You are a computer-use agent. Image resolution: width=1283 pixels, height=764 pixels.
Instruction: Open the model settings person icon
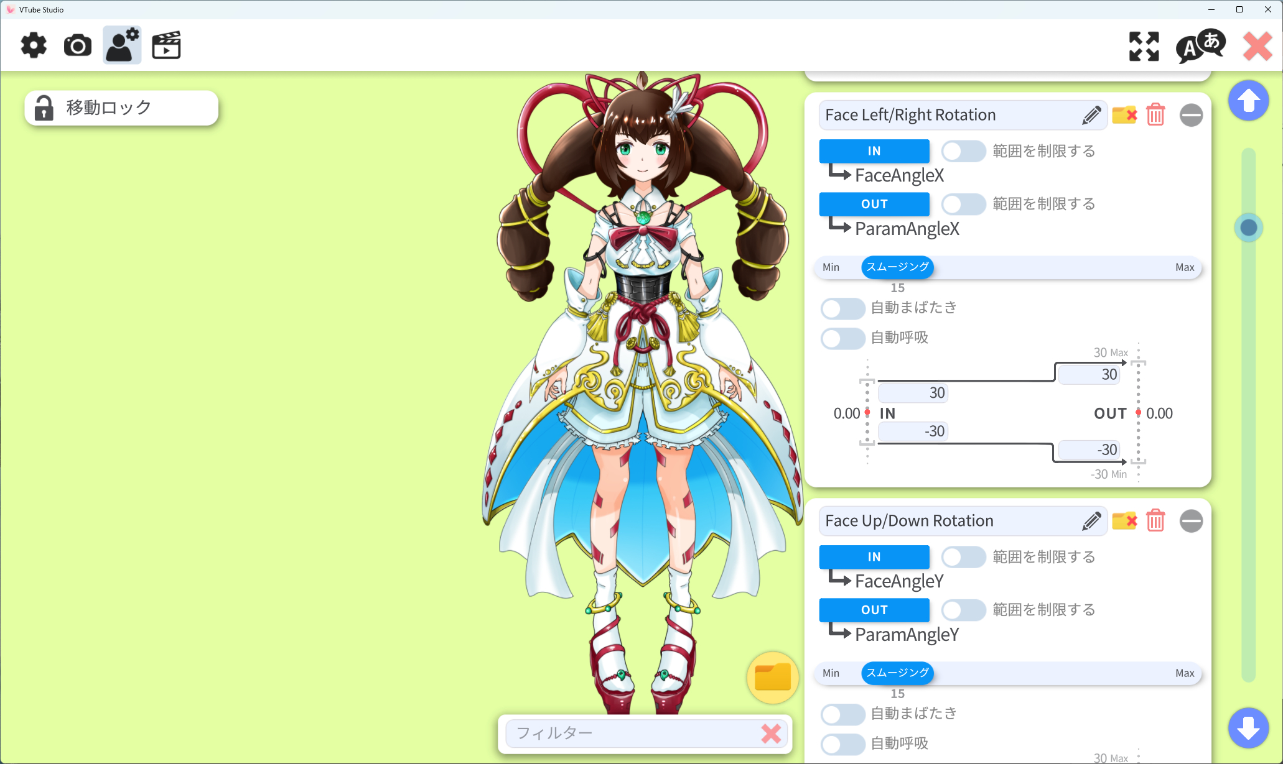pos(122,45)
